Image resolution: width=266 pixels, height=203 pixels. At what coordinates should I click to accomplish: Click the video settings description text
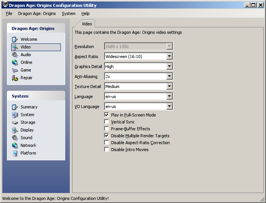click(128, 32)
